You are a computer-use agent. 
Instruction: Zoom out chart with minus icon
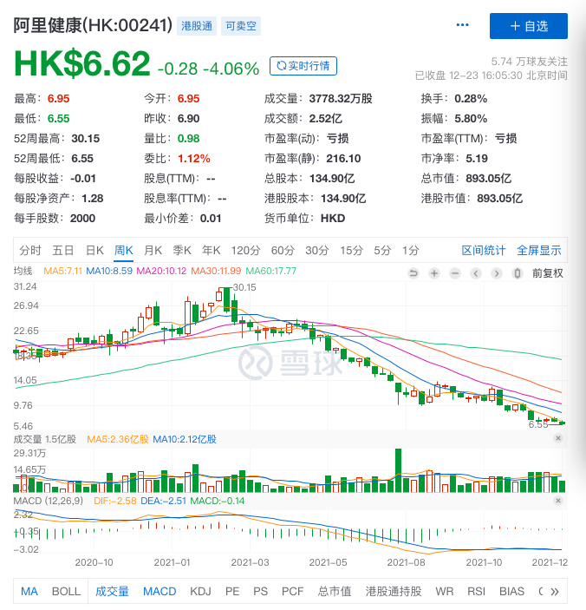pyautogui.click(x=455, y=273)
